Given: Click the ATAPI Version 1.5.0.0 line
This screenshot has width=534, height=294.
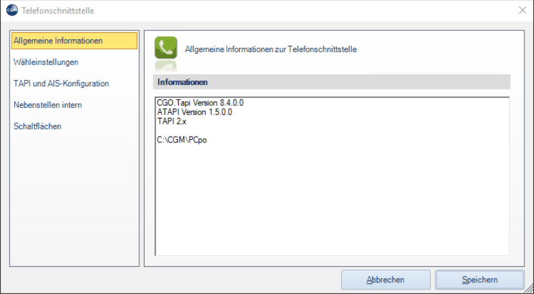Looking at the screenshot, I should [x=195, y=112].
